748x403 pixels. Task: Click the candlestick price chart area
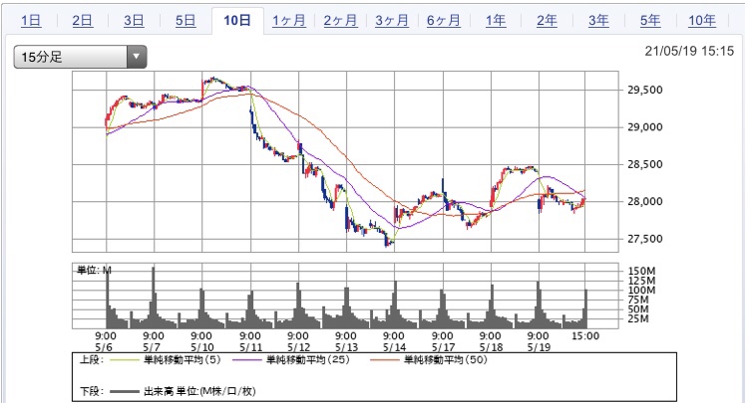[345, 162]
